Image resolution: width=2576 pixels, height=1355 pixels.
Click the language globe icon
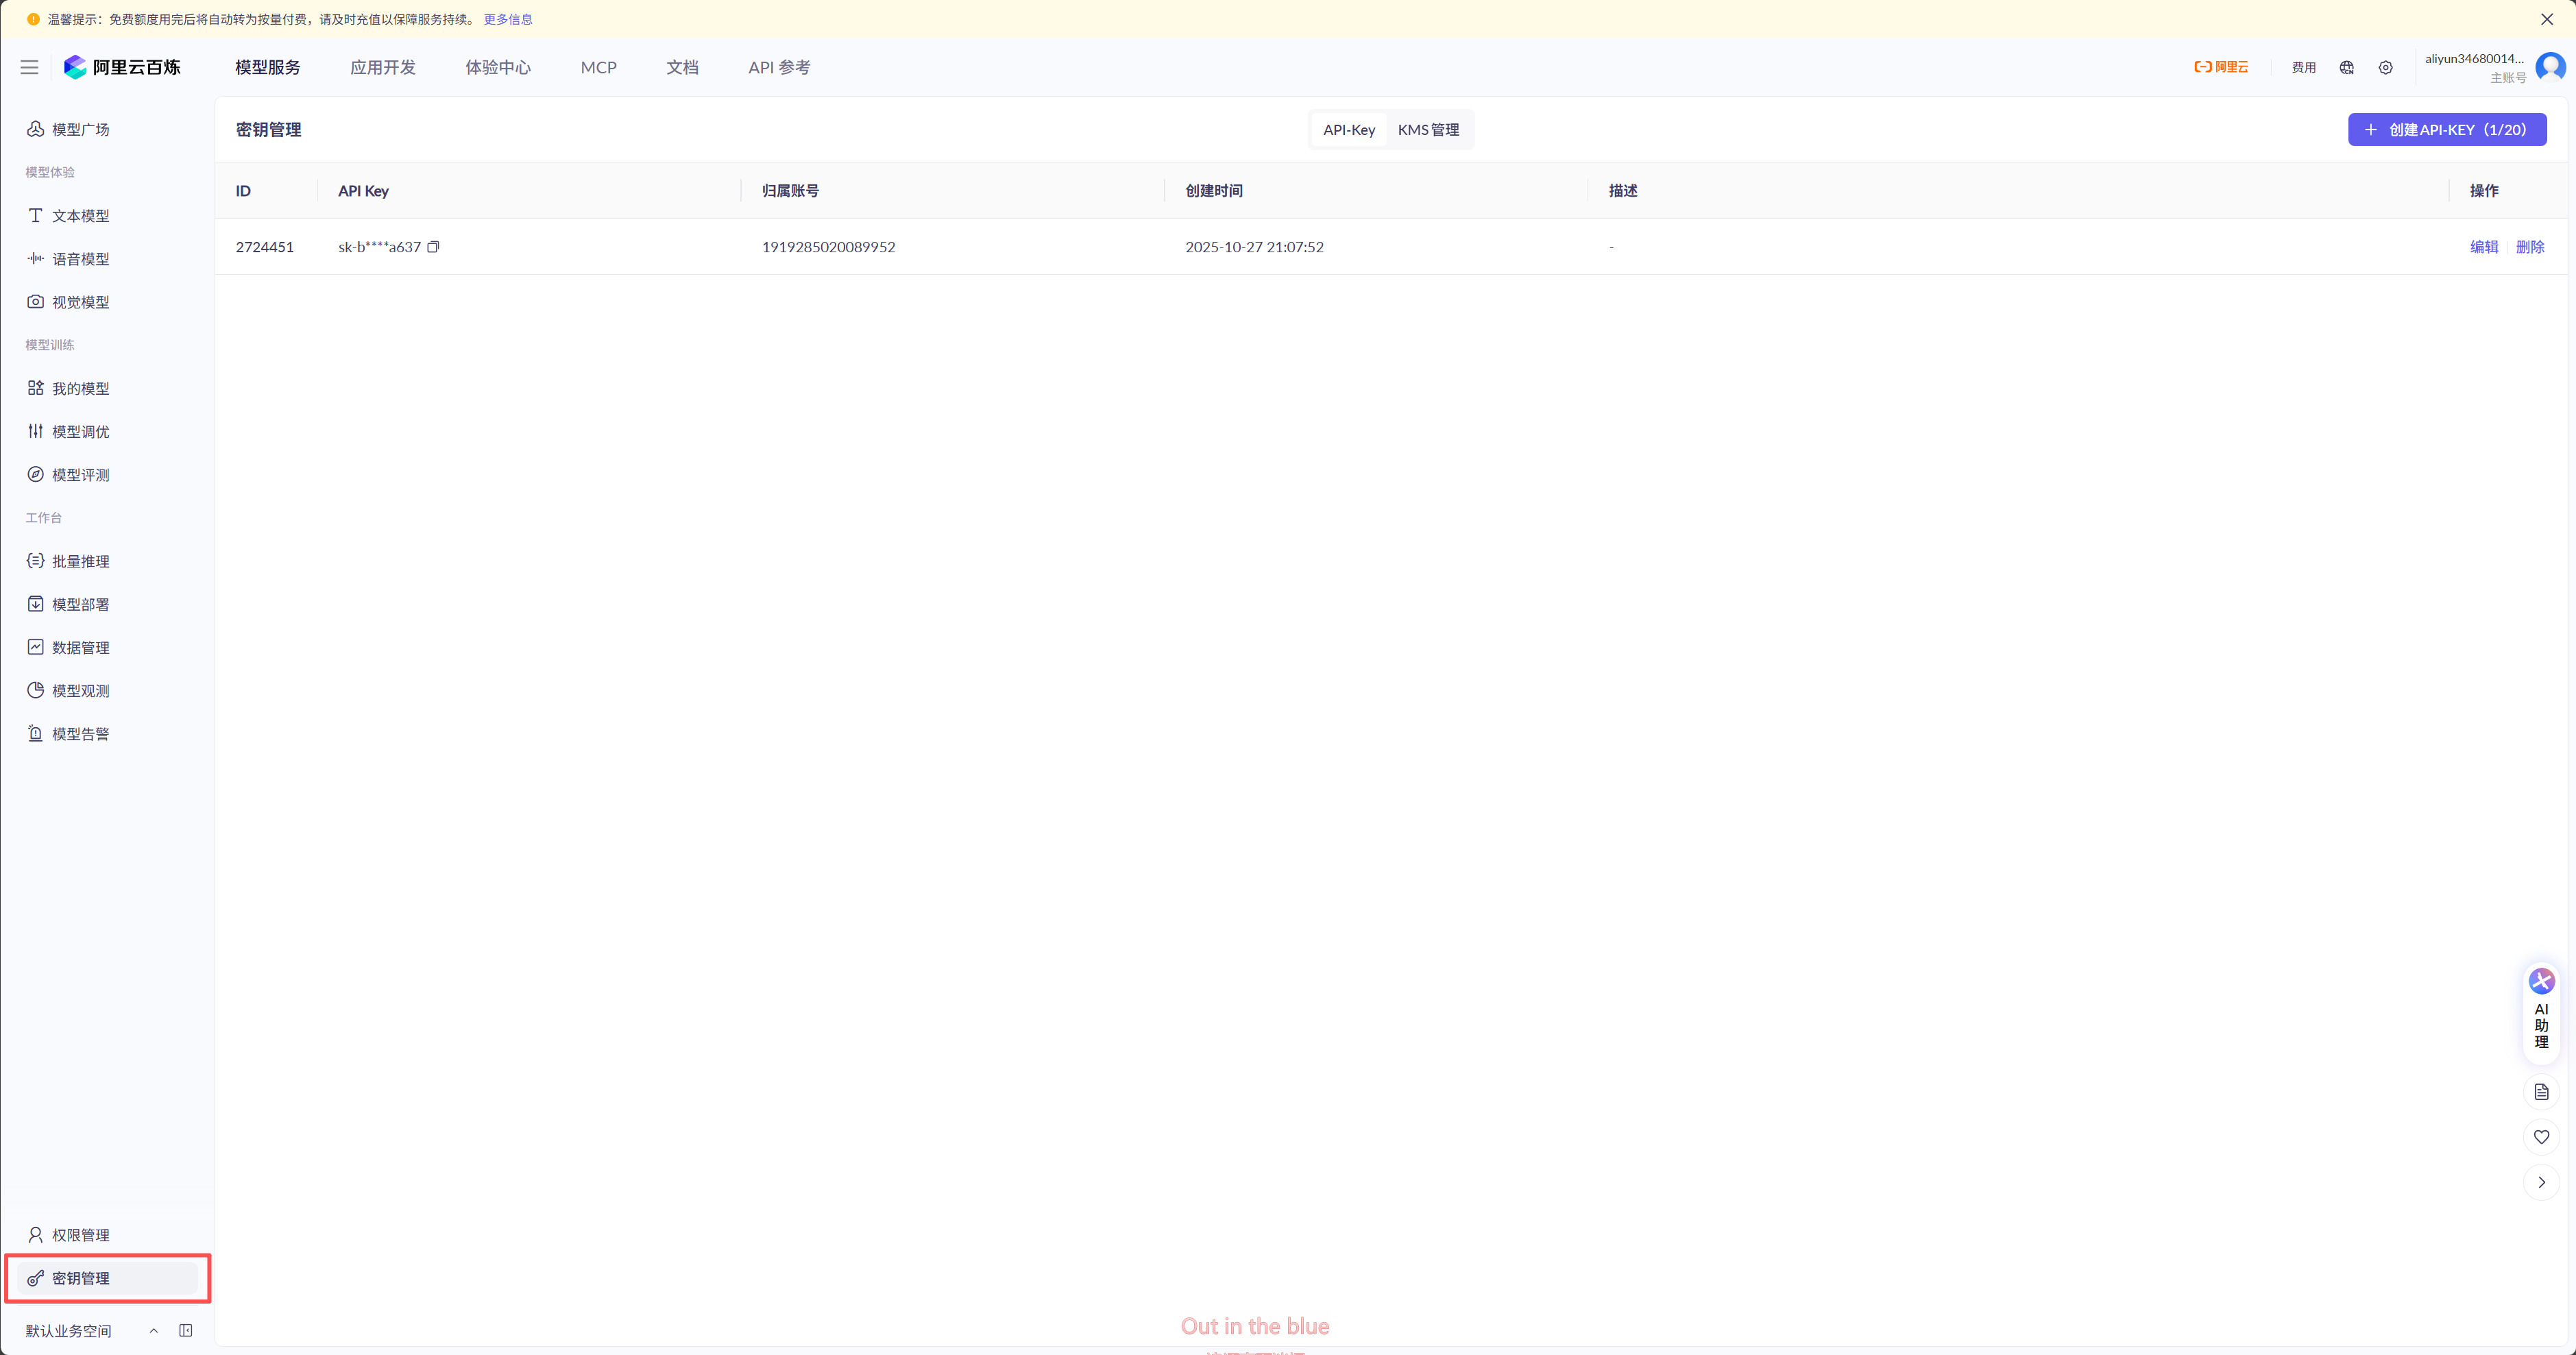[2346, 68]
